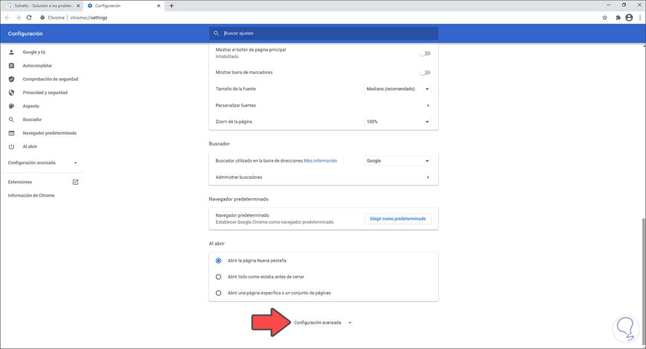Open Más información link
646x349 pixels.
click(320, 160)
